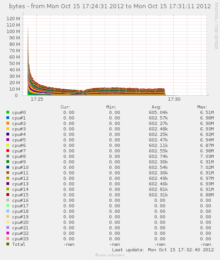Screen dimensions: 220x260
Task: Click the 17:25 time axis marker
Action: (37, 99)
